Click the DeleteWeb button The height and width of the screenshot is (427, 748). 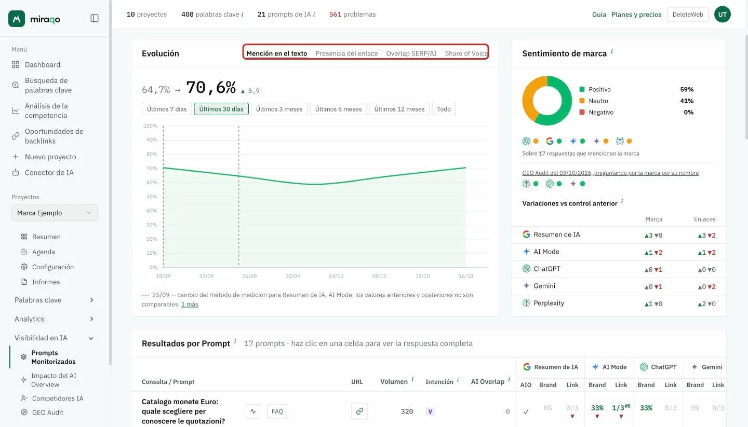(x=688, y=15)
